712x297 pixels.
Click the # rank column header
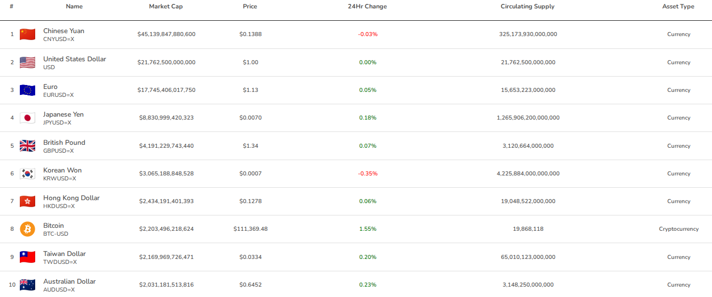pos(11,6)
